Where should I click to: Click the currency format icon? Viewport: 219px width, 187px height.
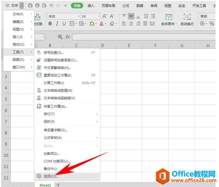click(202, 23)
